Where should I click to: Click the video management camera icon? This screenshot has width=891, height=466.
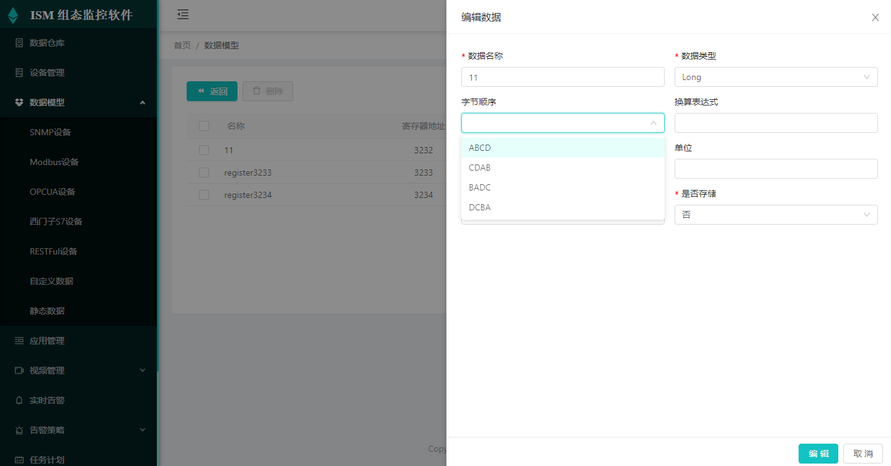coord(19,370)
